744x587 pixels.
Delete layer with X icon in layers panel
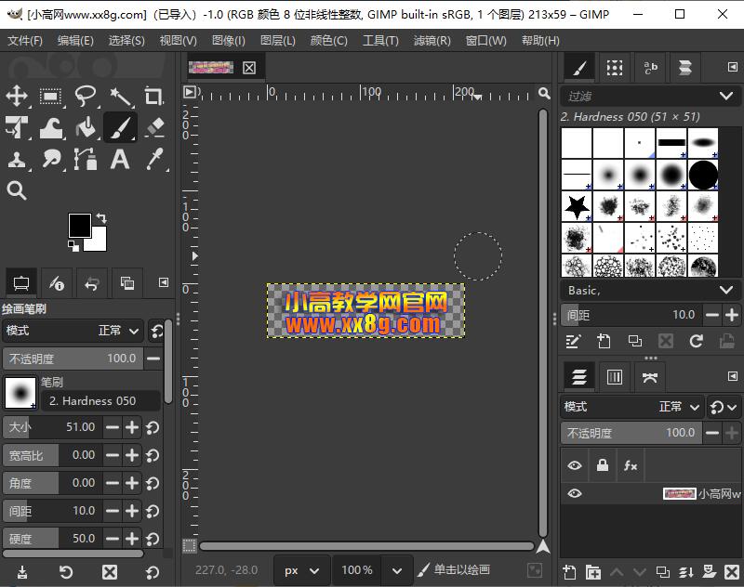point(732,572)
